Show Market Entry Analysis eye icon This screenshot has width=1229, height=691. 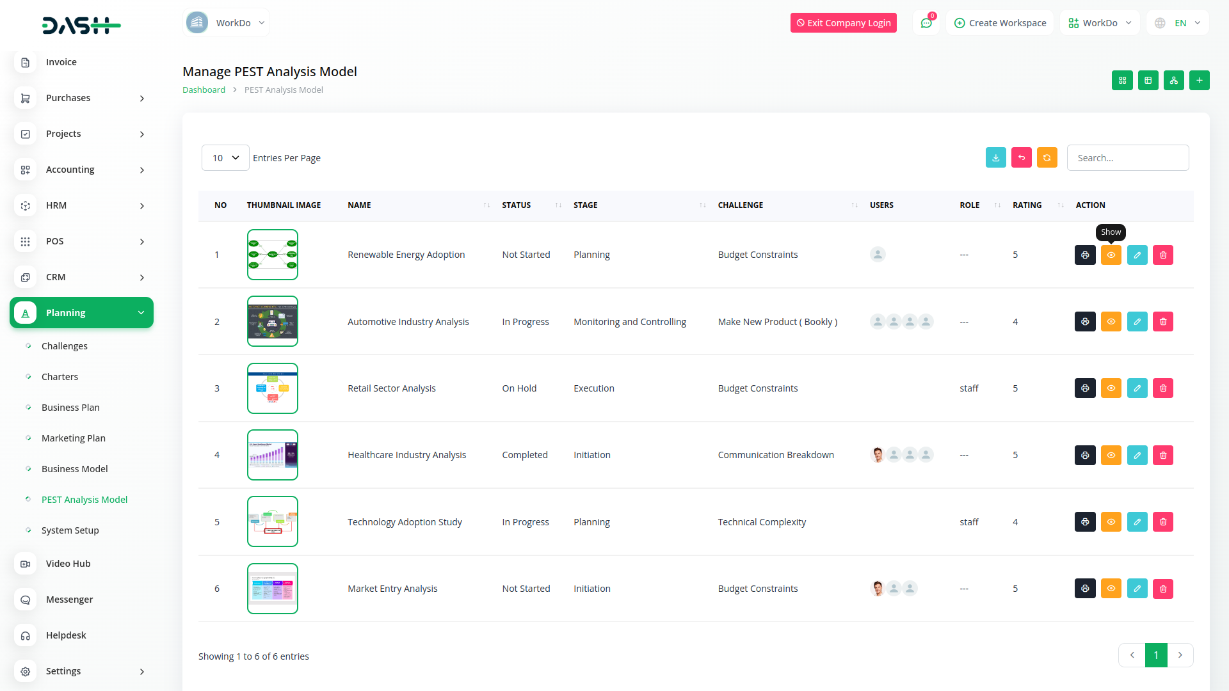pos(1111,589)
